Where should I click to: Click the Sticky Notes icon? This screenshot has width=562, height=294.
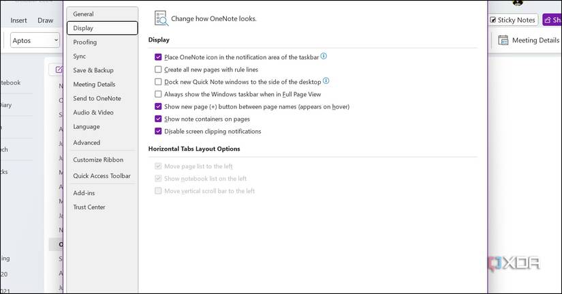tap(493, 20)
